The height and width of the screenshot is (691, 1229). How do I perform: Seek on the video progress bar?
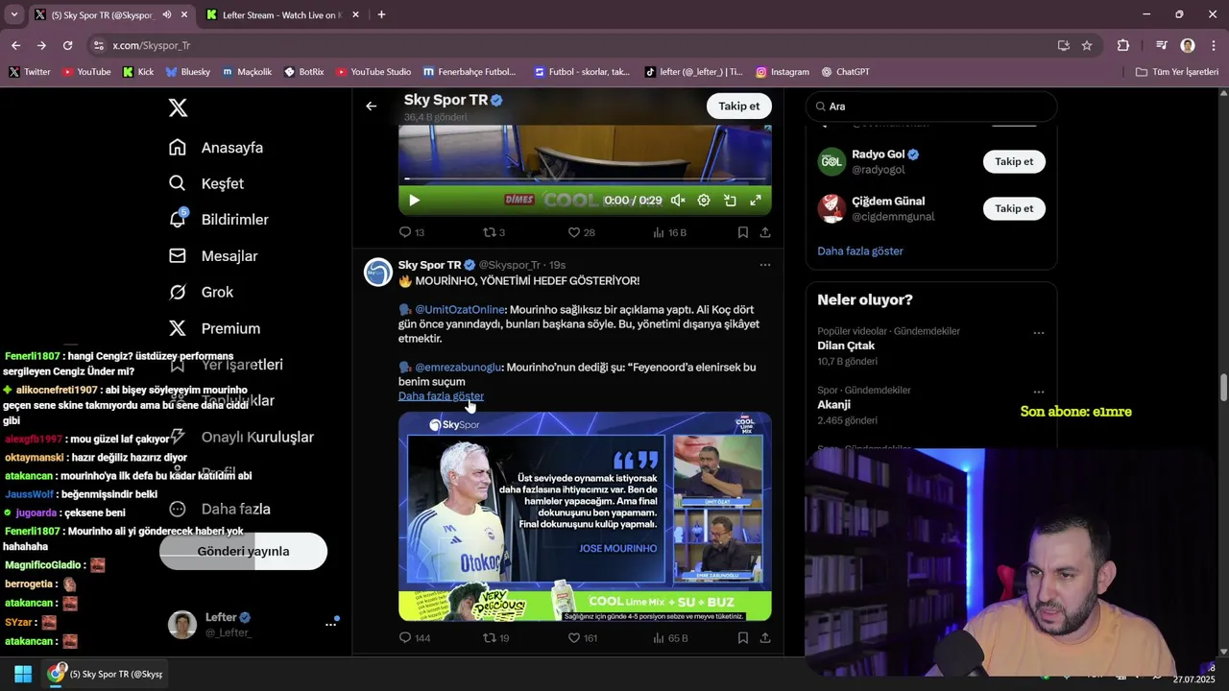click(585, 179)
